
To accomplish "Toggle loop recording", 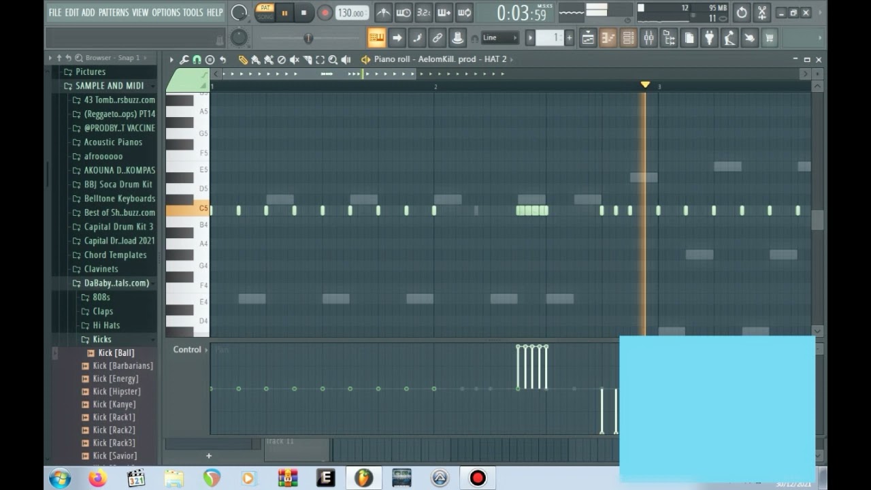I will pyautogui.click(x=464, y=12).
